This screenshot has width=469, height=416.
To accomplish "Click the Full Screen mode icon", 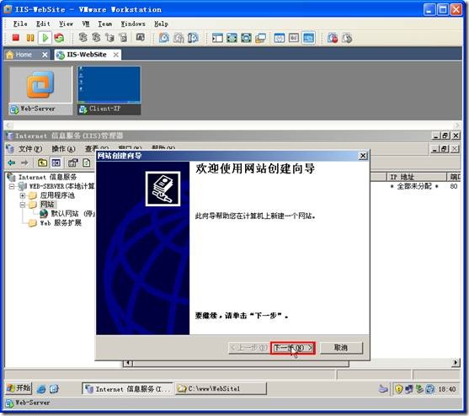I will [232, 38].
